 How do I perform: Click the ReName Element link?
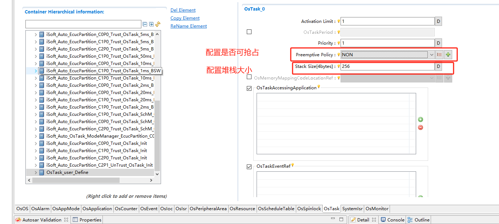pyautogui.click(x=189, y=26)
